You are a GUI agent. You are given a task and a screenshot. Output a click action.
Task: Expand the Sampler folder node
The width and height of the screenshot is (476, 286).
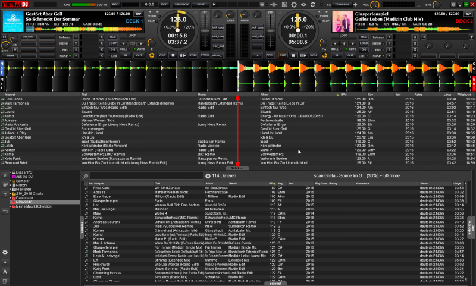tap(11, 181)
